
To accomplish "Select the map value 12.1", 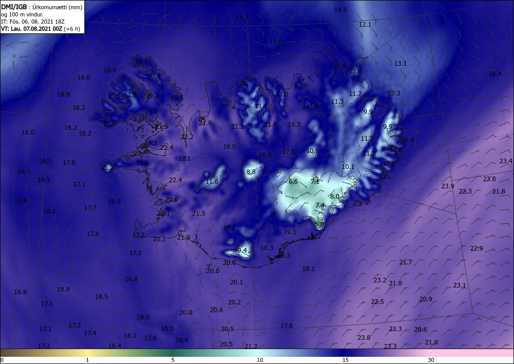I will 365,25.
